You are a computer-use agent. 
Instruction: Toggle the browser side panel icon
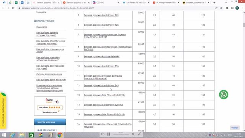tap(232, 8)
